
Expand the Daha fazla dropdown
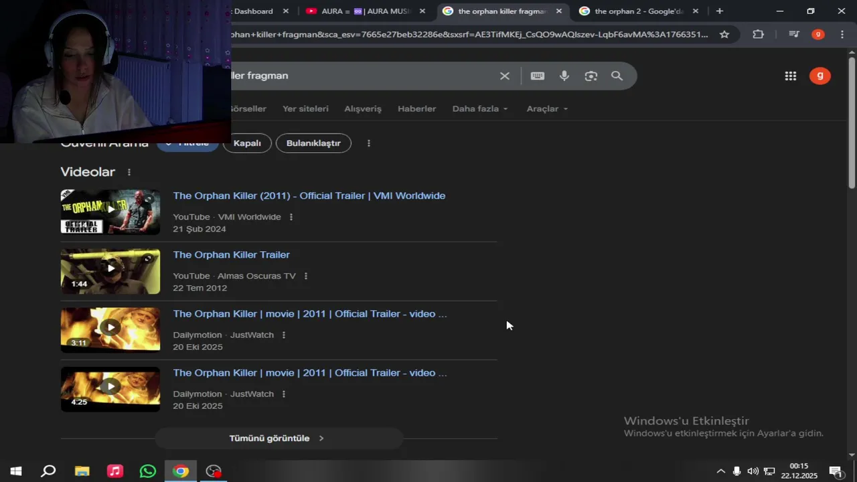480,108
